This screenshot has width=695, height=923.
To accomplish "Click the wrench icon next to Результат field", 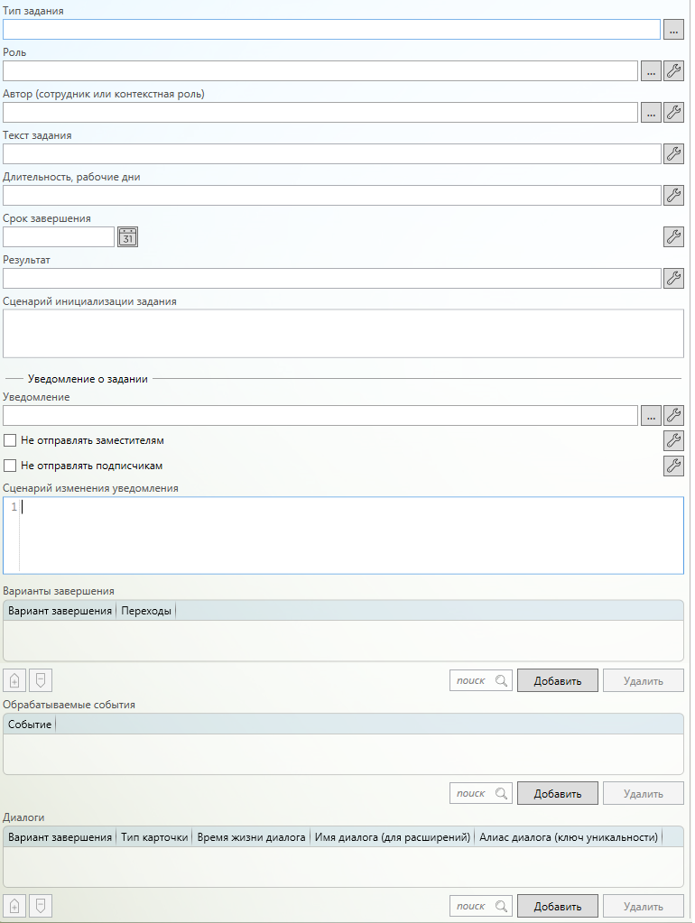I will click(x=673, y=278).
